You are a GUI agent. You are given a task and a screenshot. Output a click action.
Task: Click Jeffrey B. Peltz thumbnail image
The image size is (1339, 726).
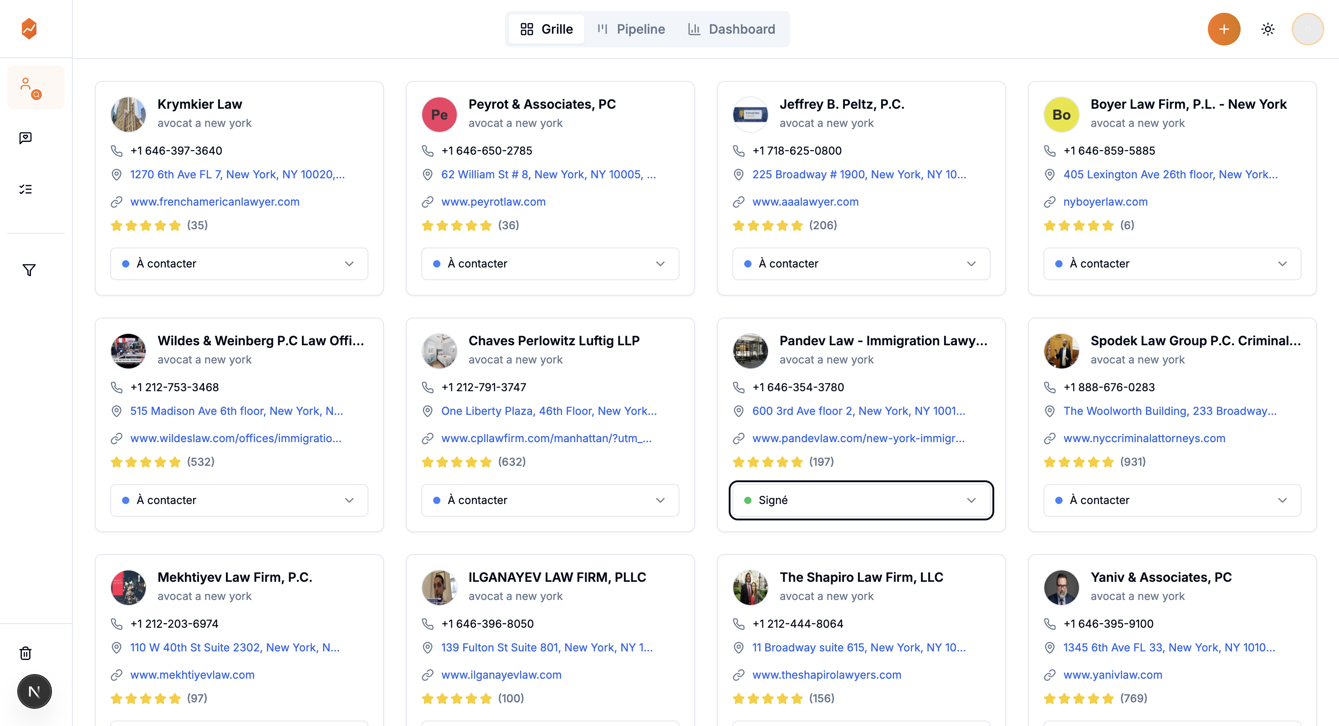pyautogui.click(x=750, y=114)
